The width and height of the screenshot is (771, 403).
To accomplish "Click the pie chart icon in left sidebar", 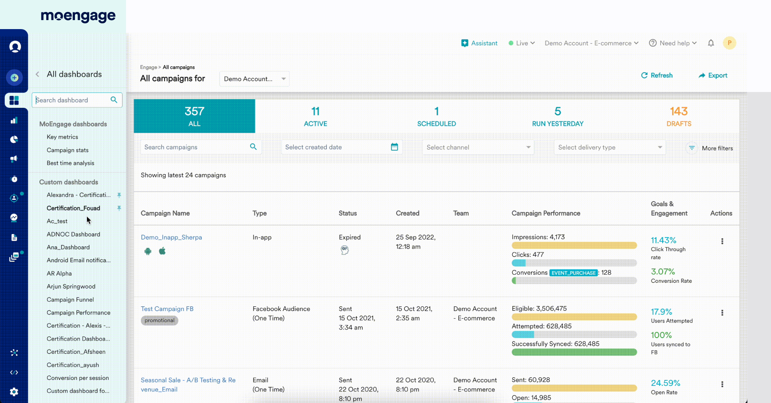I will [x=14, y=139].
